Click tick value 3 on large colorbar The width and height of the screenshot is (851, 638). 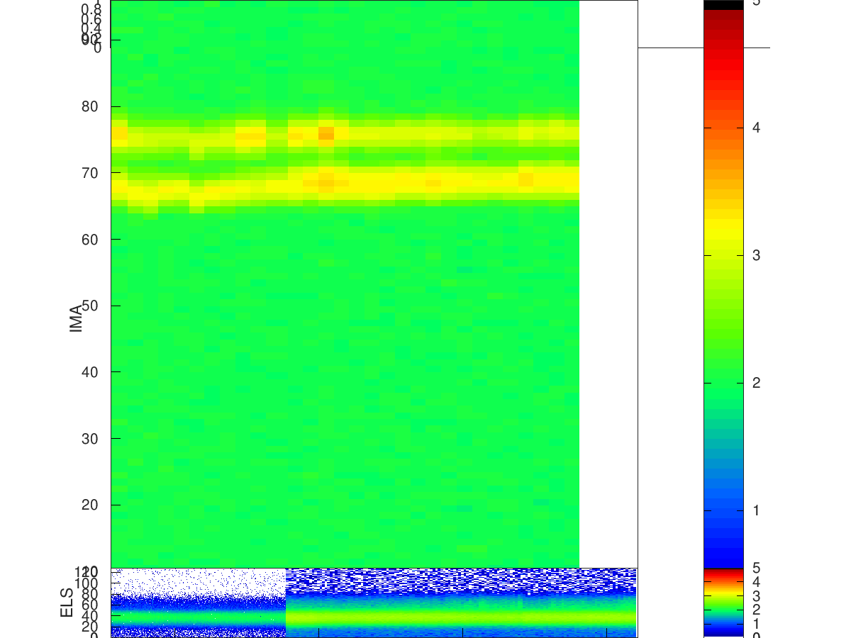click(757, 255)
